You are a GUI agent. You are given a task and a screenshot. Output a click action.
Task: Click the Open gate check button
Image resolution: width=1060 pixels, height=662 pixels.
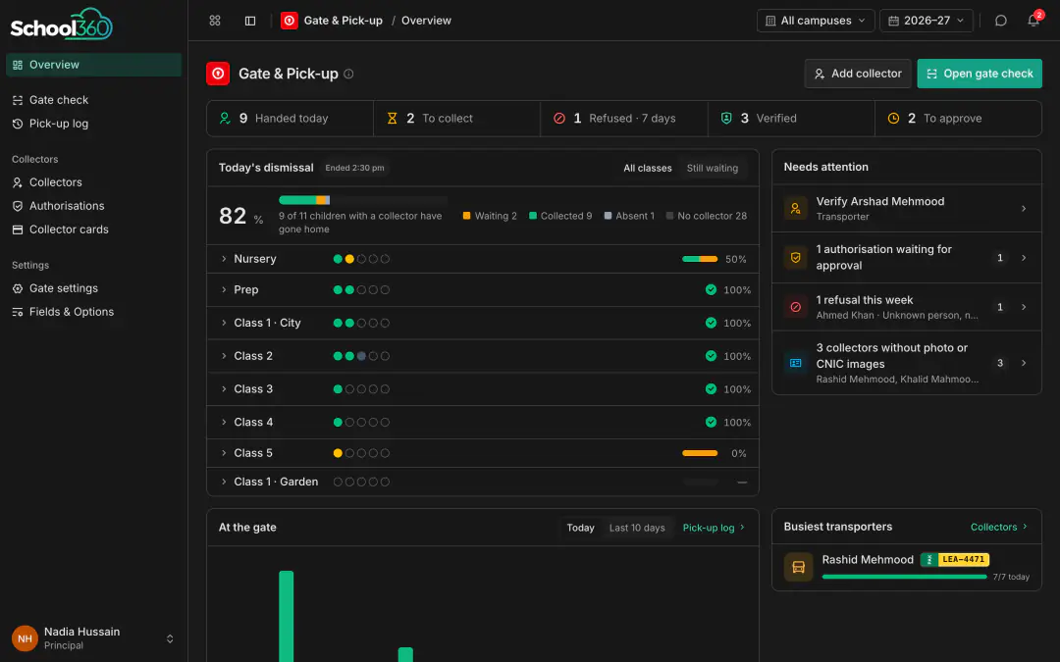tap(980, 74)
